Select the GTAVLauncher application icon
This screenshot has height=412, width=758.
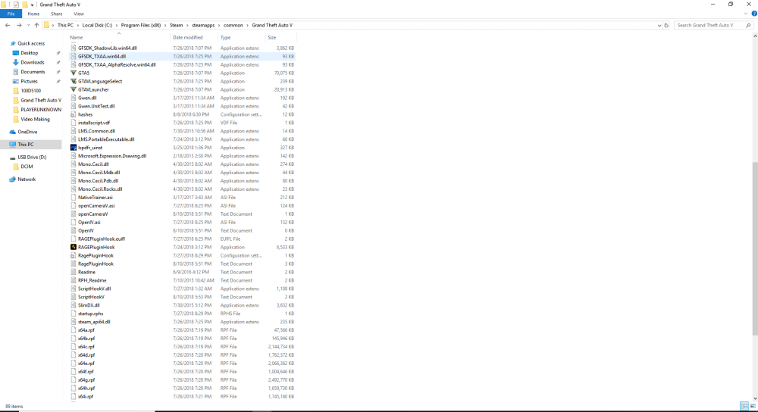74,89
